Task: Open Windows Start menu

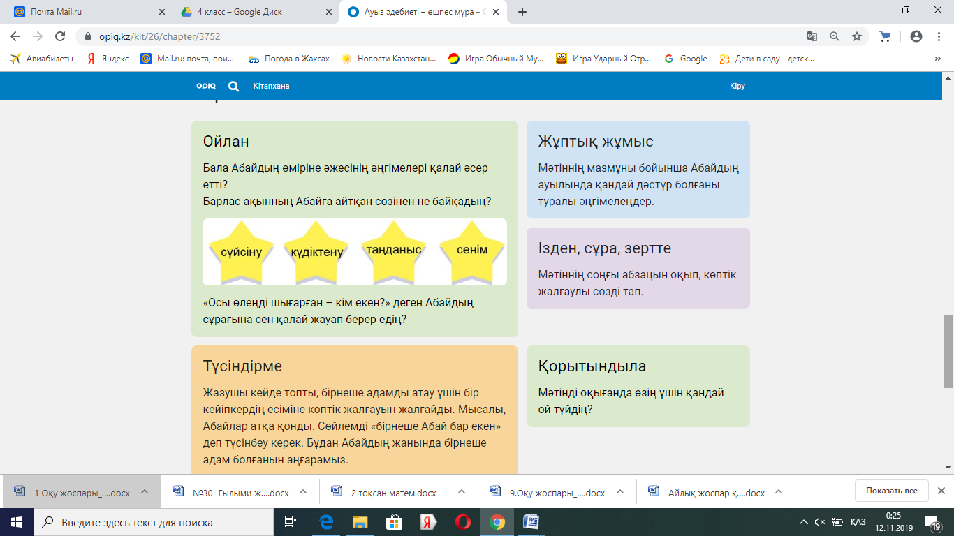Action: [16, 522]
